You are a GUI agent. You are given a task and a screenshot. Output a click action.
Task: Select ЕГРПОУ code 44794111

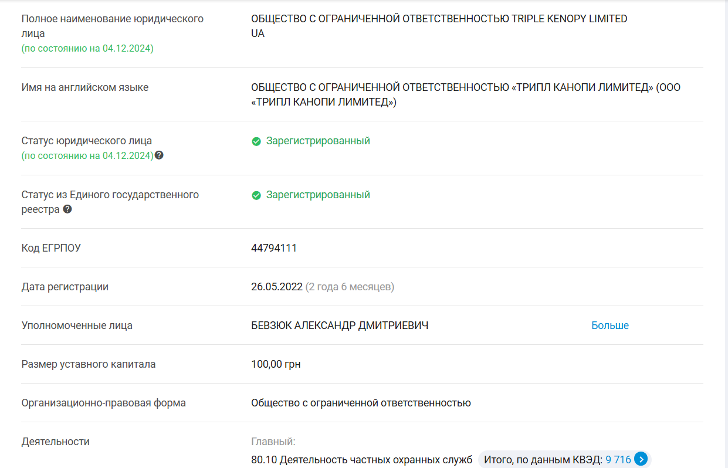pyautogui.click(x=274, y=248)
